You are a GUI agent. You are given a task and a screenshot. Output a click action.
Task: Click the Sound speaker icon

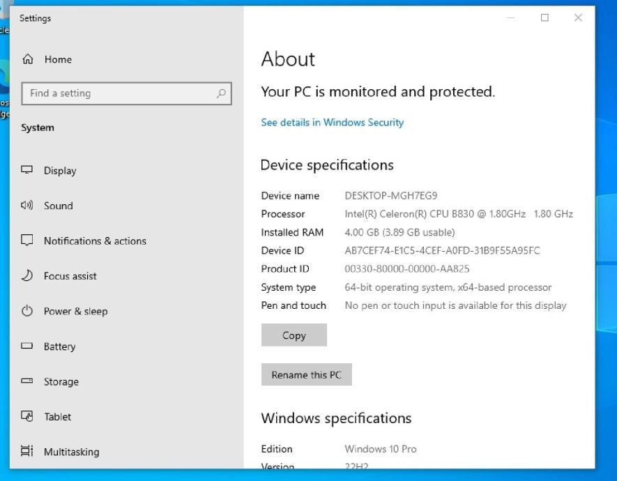[x=28, y=206]
